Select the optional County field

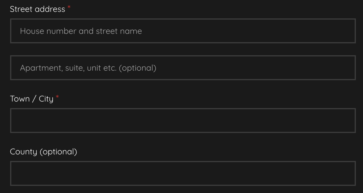click(x=183, y=173)
